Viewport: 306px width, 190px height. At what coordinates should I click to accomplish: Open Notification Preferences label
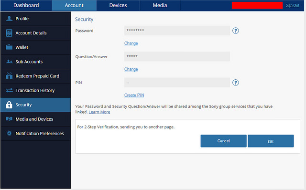pos(40,134)
